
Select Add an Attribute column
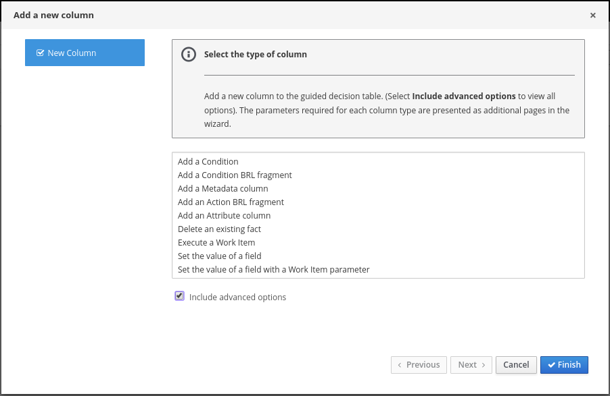224,216
